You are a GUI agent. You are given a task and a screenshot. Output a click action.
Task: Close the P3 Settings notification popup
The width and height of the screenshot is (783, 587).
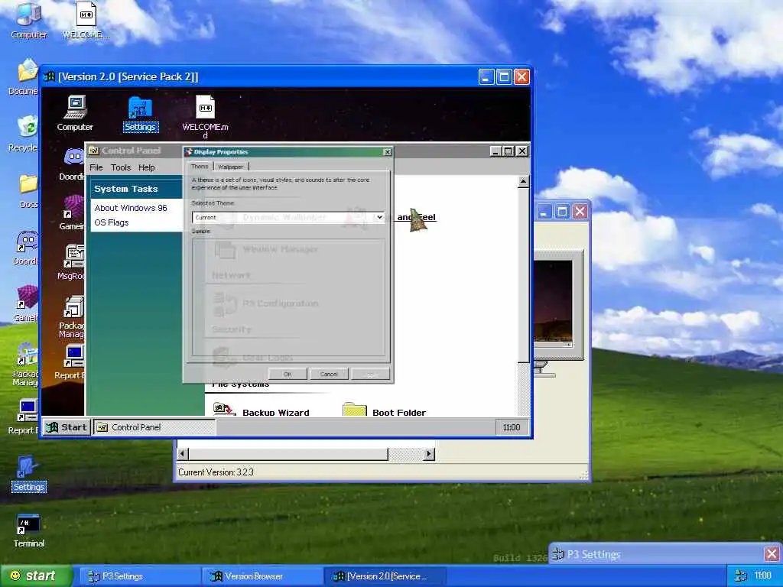click(x=772, y=553)
